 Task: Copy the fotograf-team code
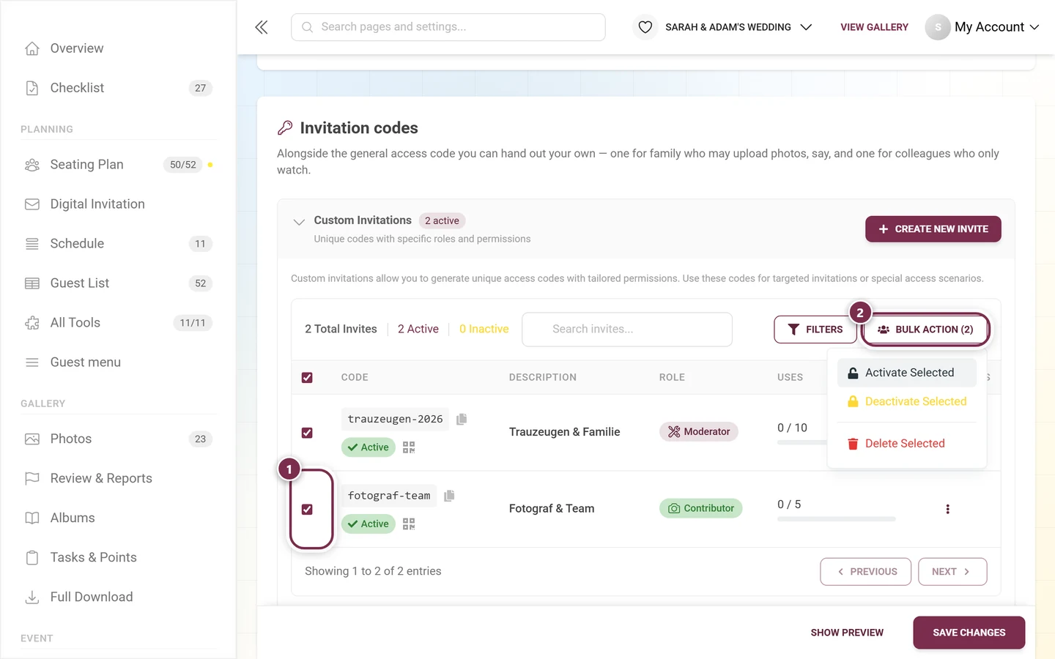point(449,496)
